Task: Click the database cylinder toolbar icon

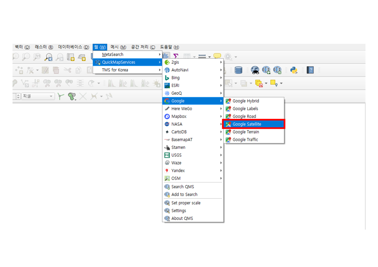Action: coord(238,70)
